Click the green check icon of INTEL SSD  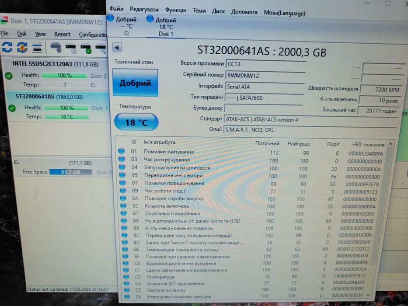tap(9, 76)
